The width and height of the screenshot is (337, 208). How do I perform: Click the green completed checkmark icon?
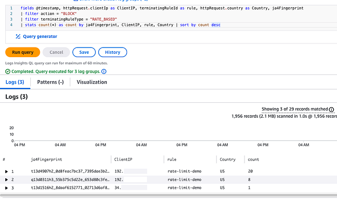click(8, 72)
